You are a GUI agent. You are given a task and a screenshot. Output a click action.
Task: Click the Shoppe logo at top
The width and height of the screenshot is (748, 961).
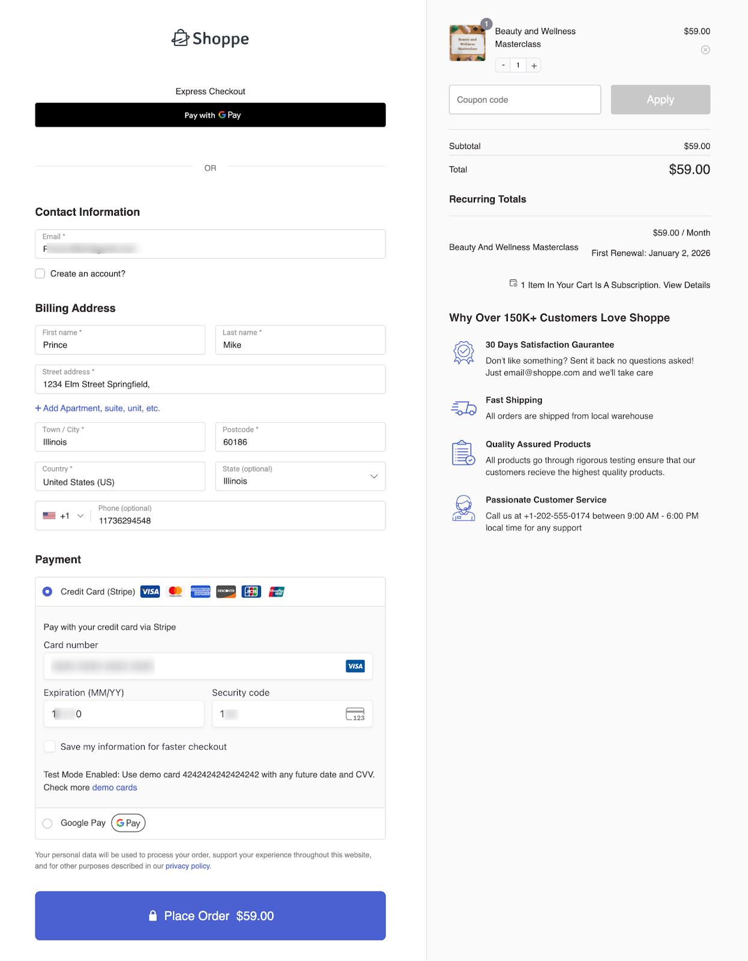coord(210,38)
